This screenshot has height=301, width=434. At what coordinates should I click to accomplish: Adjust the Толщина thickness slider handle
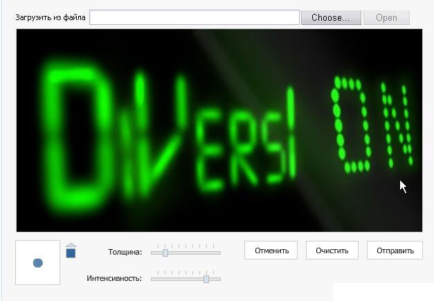pos(165,253)
